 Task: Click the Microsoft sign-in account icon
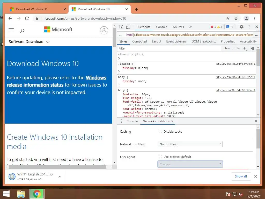[104, 30]
